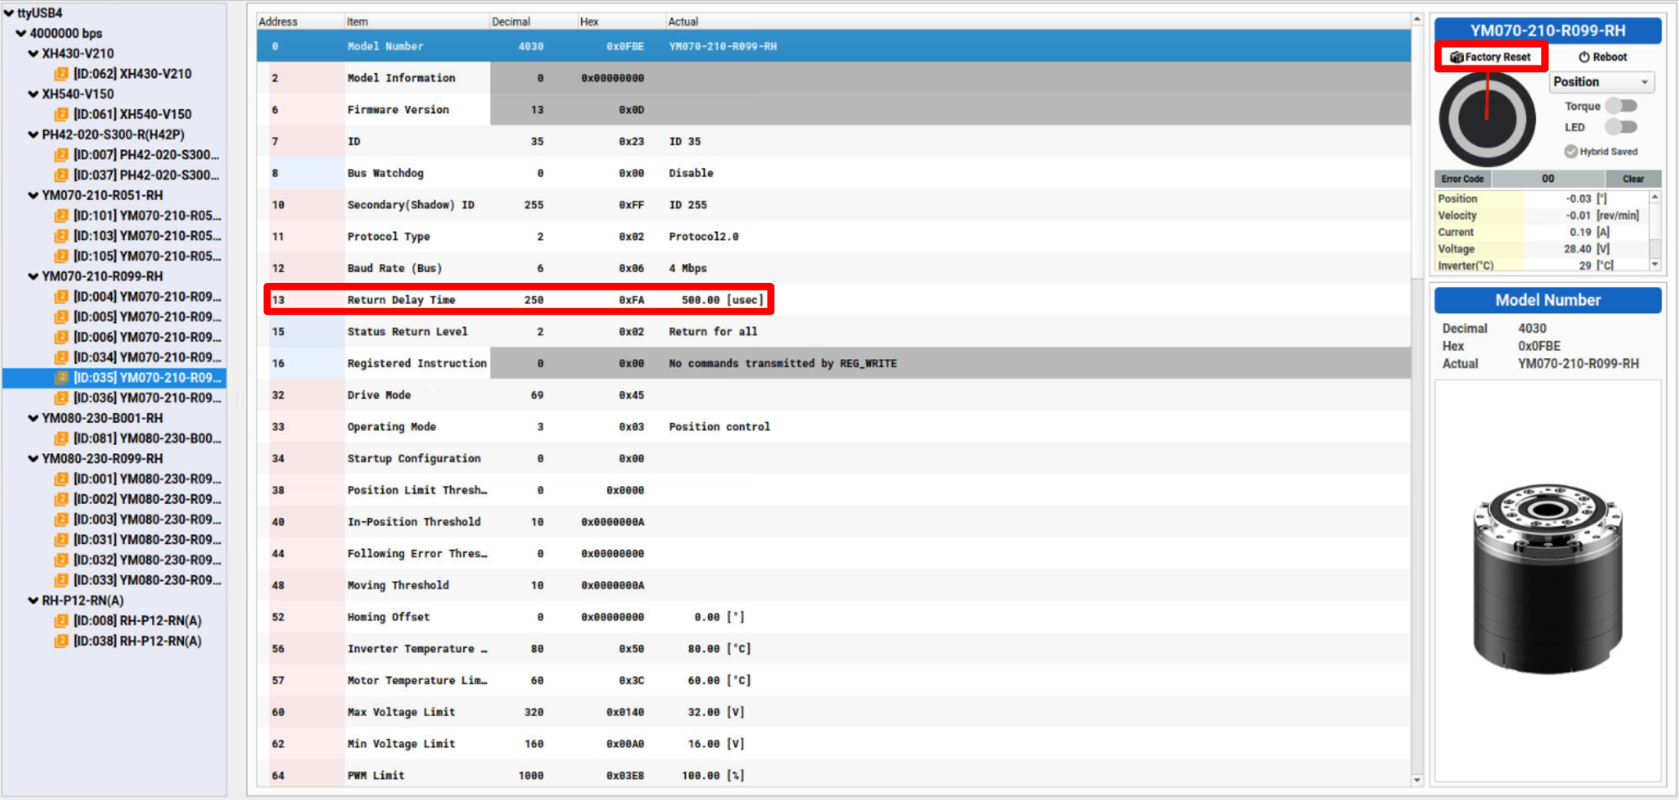
Task: Click device icon for ID:008 RH-P12-RN(A)
Action: (61, 620)
